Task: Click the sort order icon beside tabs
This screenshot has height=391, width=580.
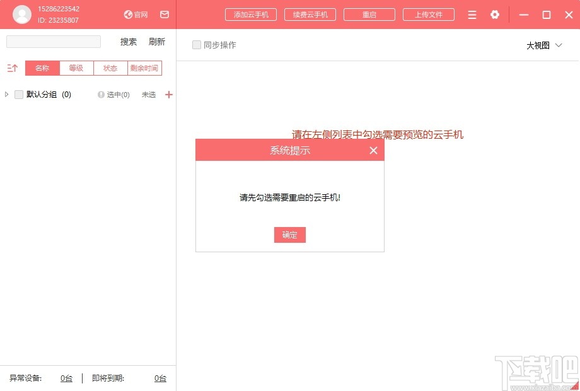Action: [x=12, y=67]
